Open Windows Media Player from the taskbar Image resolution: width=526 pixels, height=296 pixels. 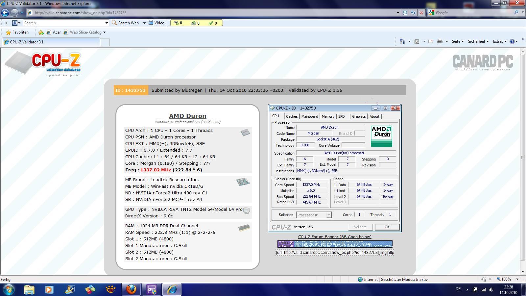coord(49,289)
